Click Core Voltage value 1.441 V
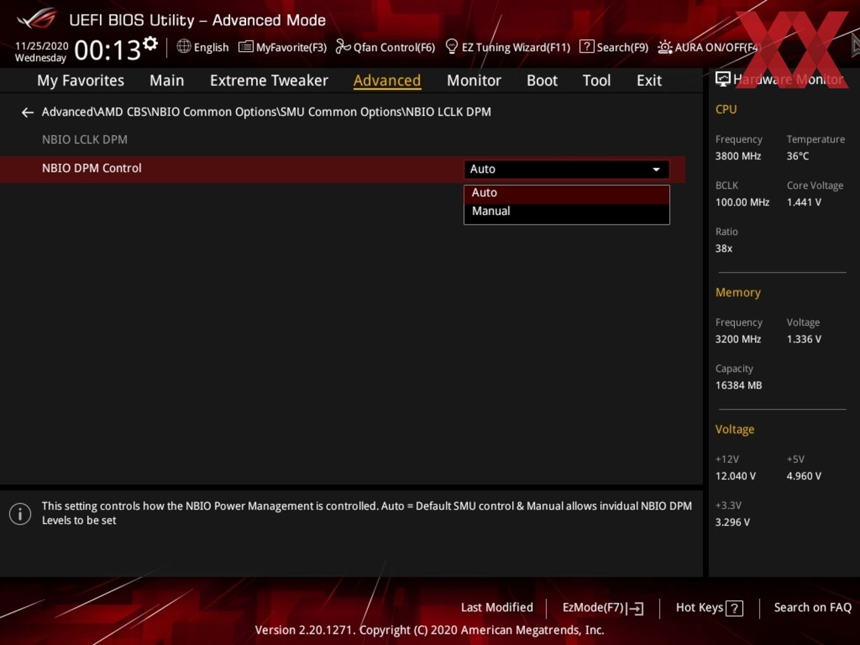The image size is (860, 645). 804,202
